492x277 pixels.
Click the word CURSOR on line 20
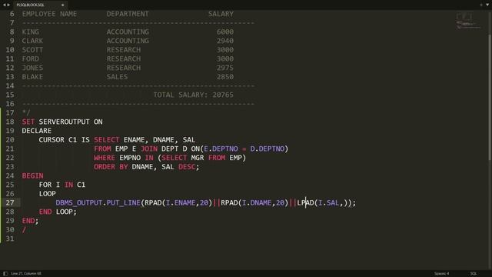(x=52, y=140)
